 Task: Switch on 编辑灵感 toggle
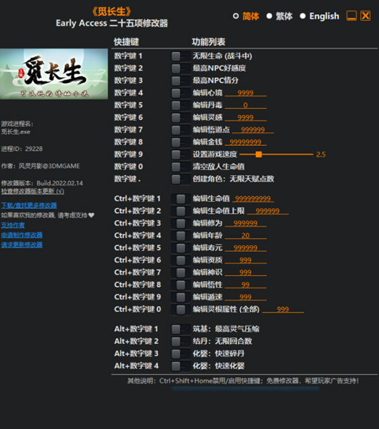180,118
